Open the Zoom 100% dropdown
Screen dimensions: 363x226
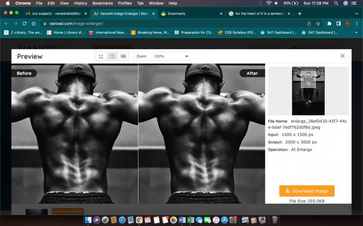(x=162, y=56)
